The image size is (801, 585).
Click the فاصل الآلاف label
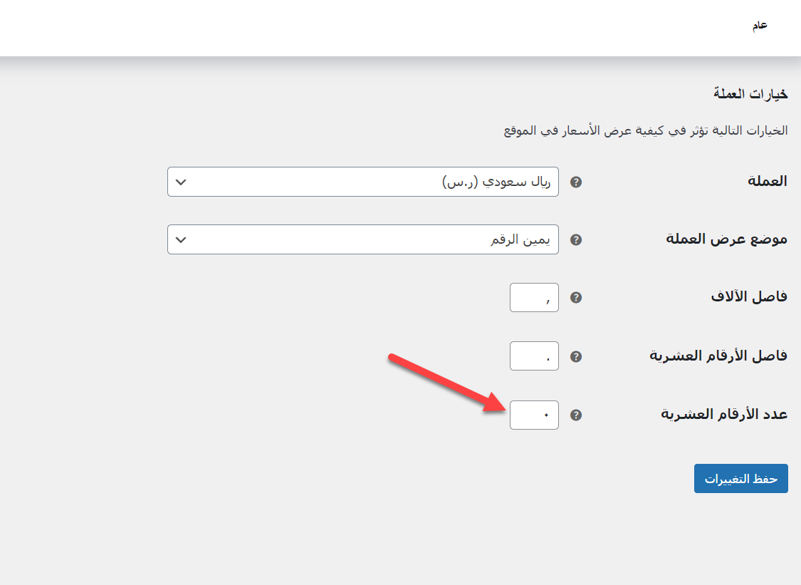click(x=749, y=298)
